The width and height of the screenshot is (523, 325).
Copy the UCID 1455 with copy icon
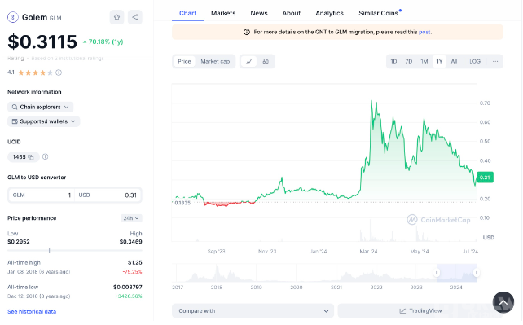point(31,157)
